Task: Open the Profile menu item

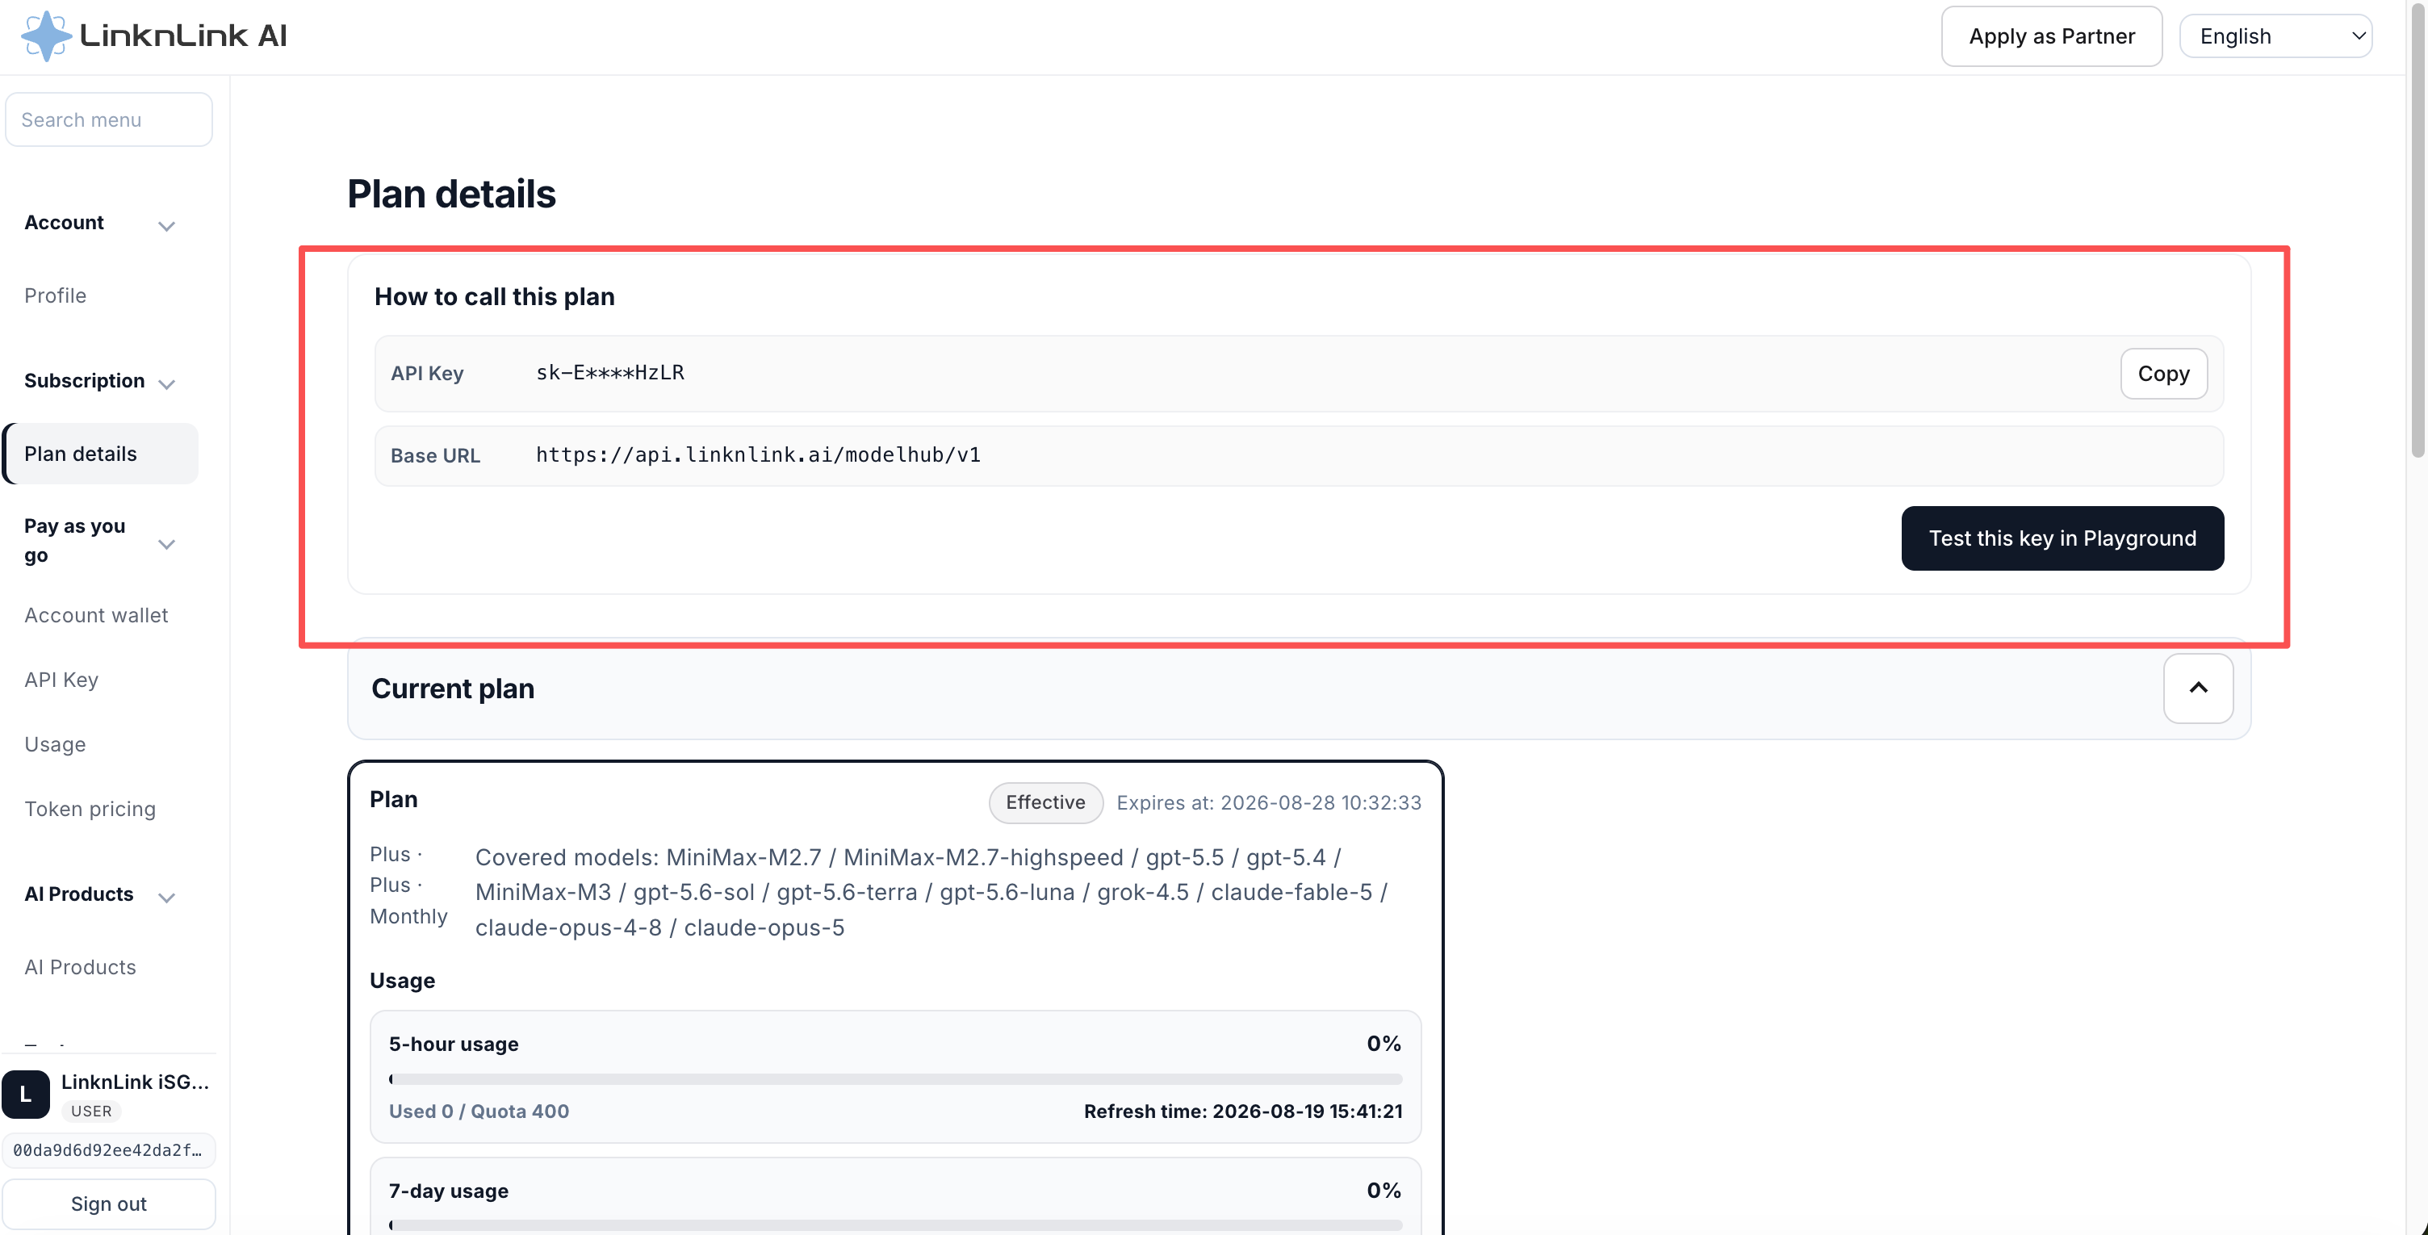Action: click(56, 295)
